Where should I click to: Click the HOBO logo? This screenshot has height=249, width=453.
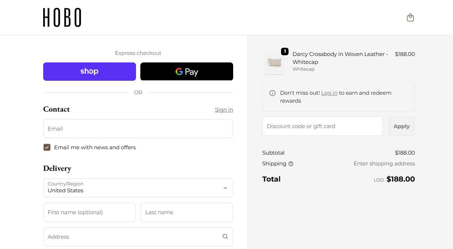pos(62,18)
